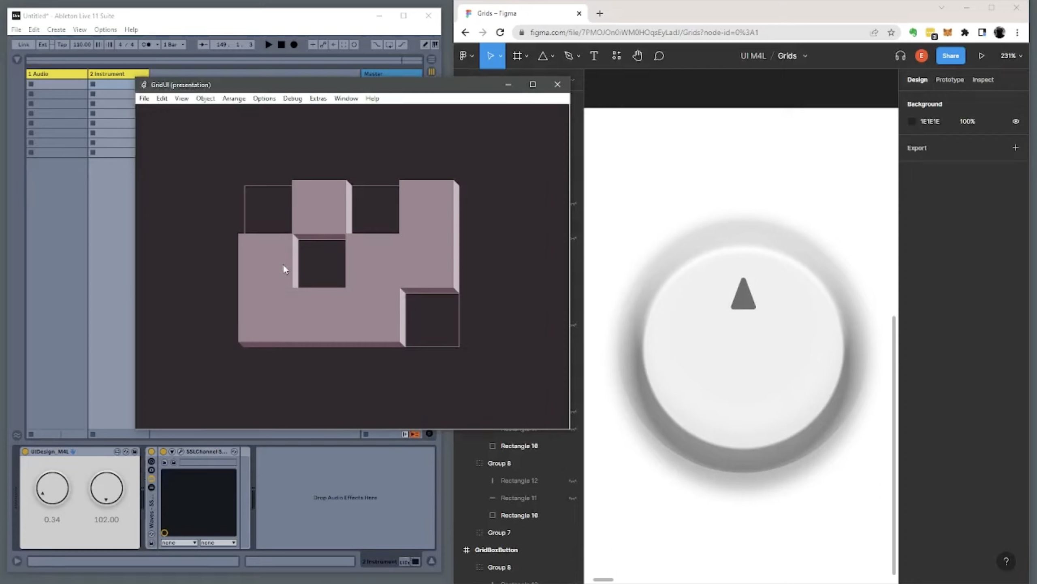The height and width of the screenshot is (584, 1037).
Task: Click the Resources icon in Figma toolbar
Action: [616, 55]
